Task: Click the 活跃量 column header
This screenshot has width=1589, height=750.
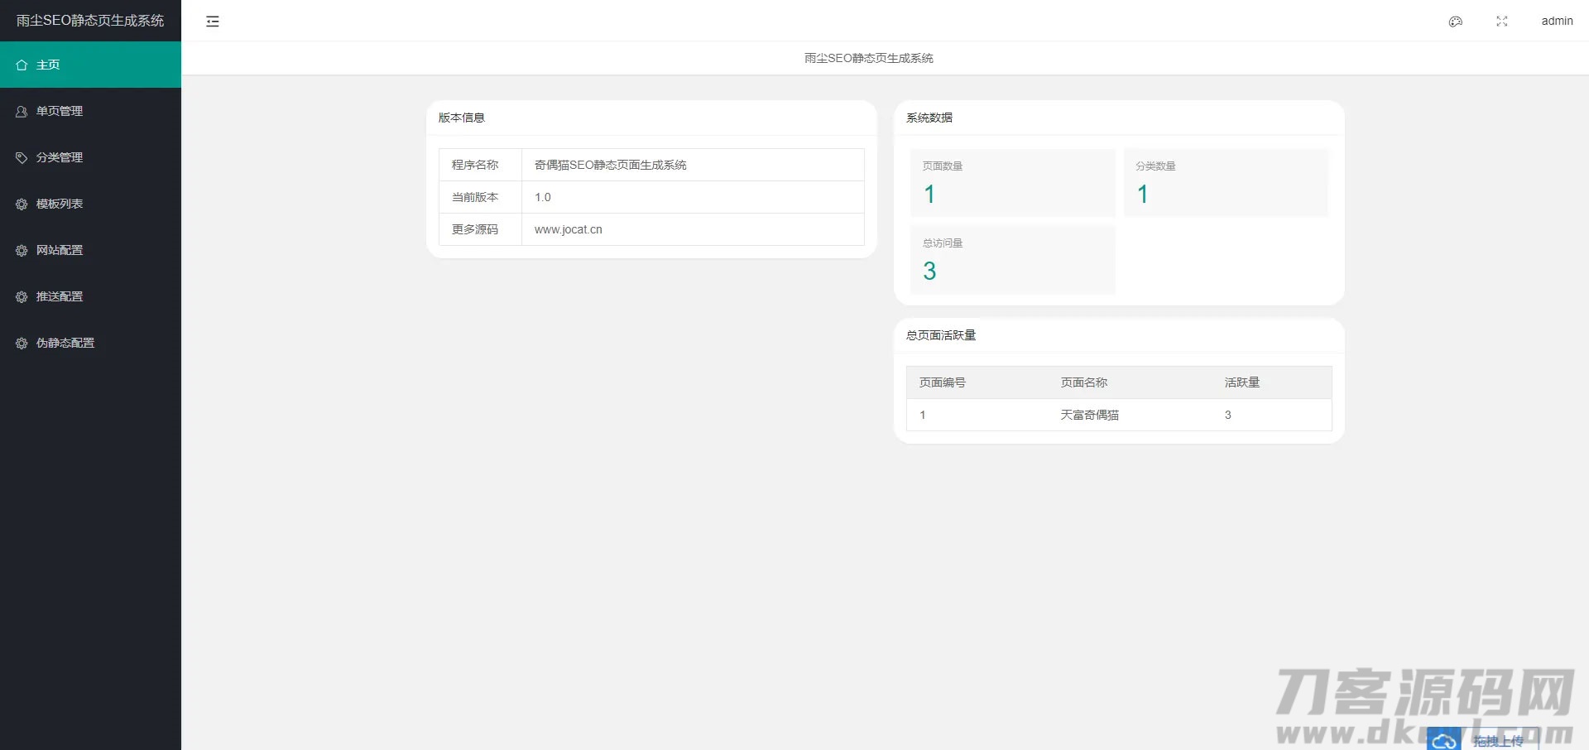Action: pos(1241,382)
